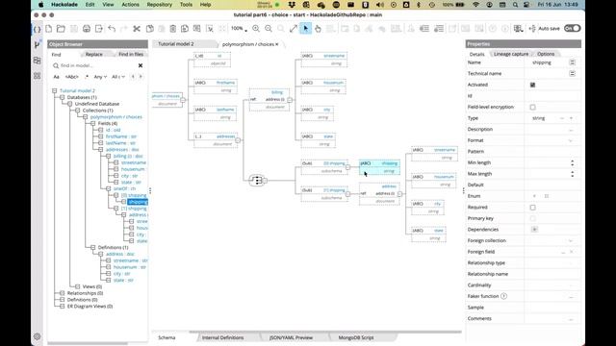616x346 pixels.
Task: Switch to Find in files tab
Action: tap(131, 54)
